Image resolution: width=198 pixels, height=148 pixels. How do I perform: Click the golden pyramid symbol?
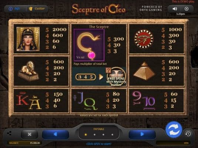coord(144,71)
